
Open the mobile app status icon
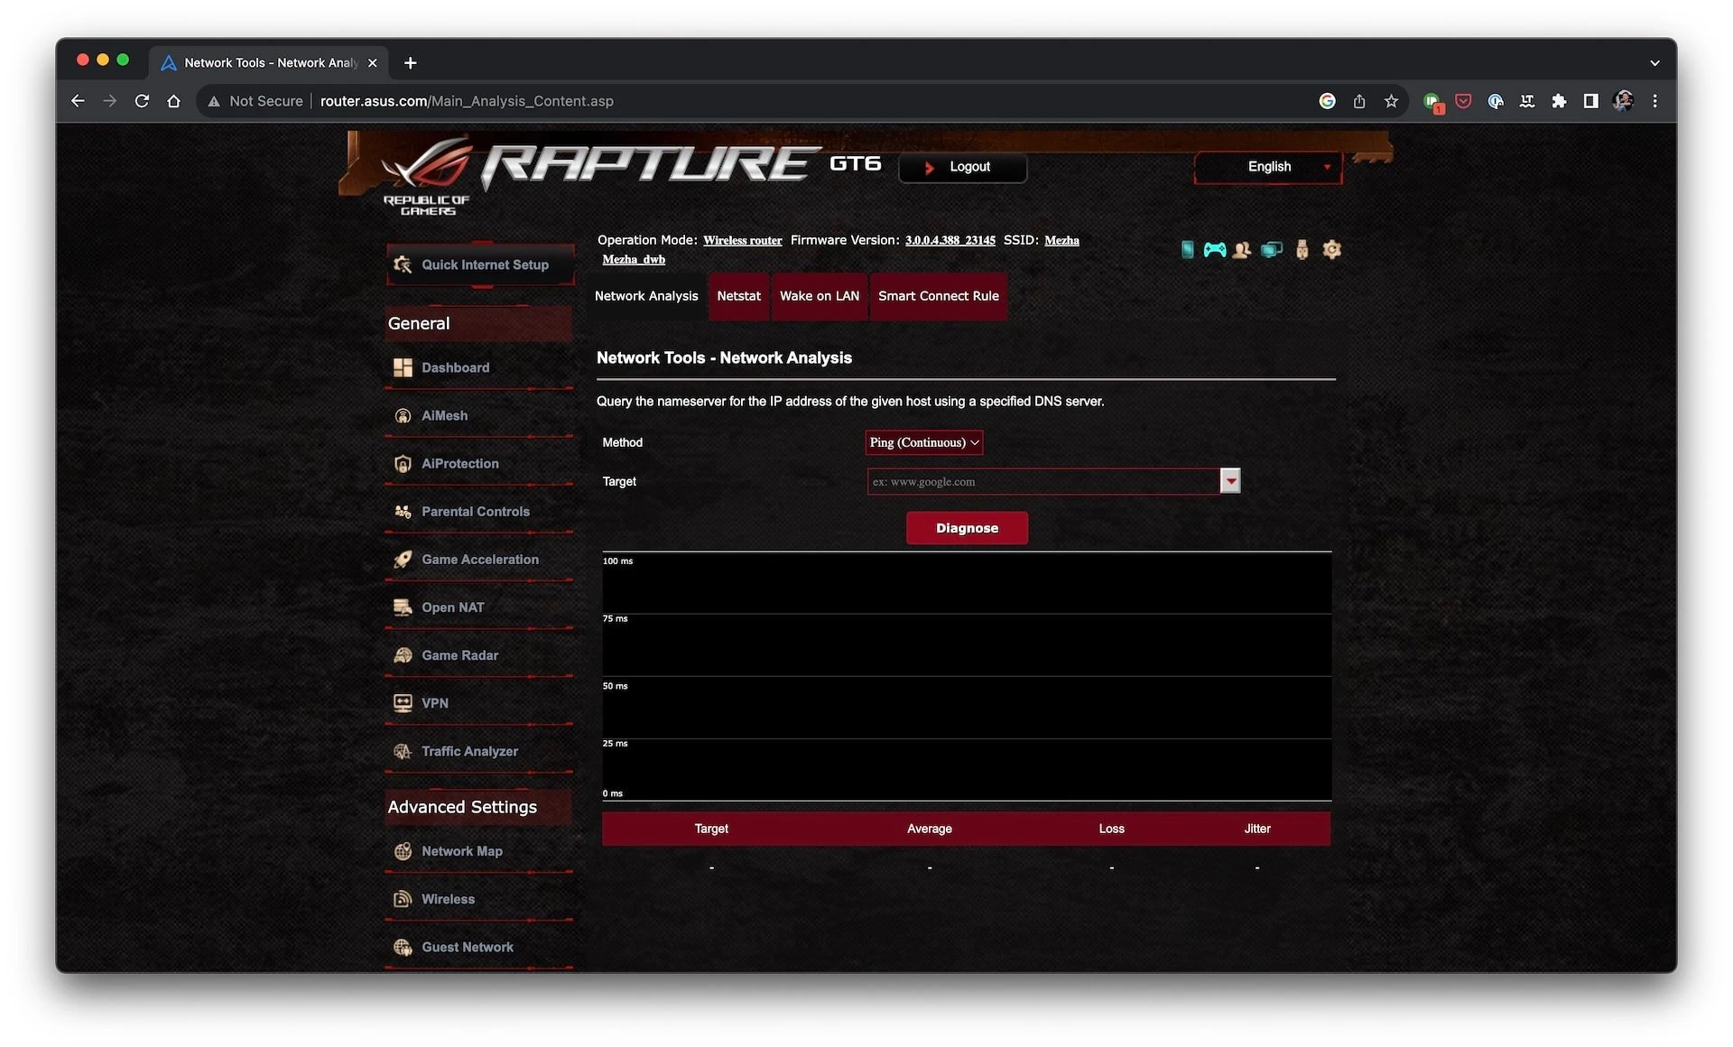tap(1187, 250)
